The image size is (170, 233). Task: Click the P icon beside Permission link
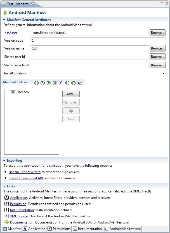[x=6, y=204]
